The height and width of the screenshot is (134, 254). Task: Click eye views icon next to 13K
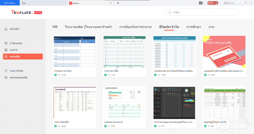109,75
